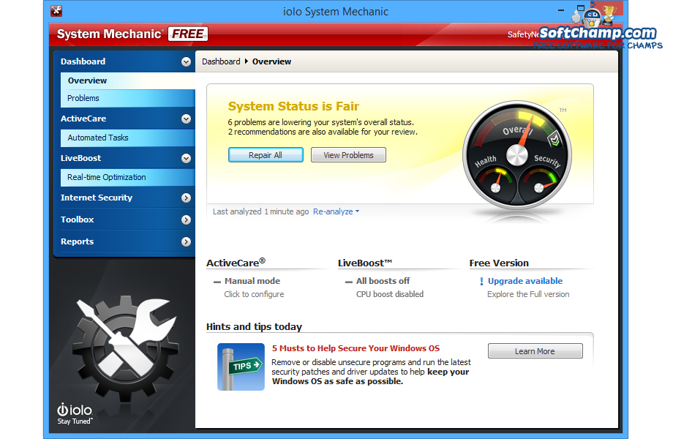
Task: Click the System Status is Fair heading
Action: click(293, 106)
